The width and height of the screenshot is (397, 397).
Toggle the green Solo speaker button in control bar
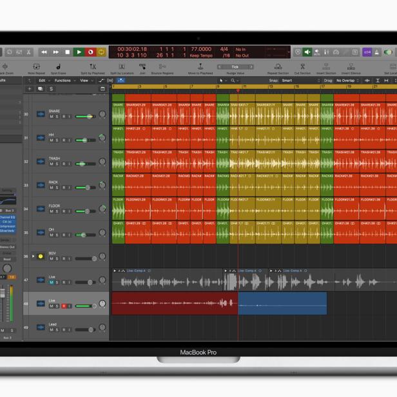coord(307,52)
